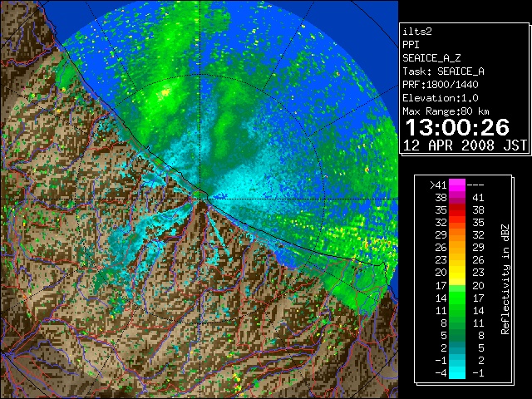532x399 pixels.
Task: Click the "Max Range:80 km" line
Action: [x=446, y=111]
